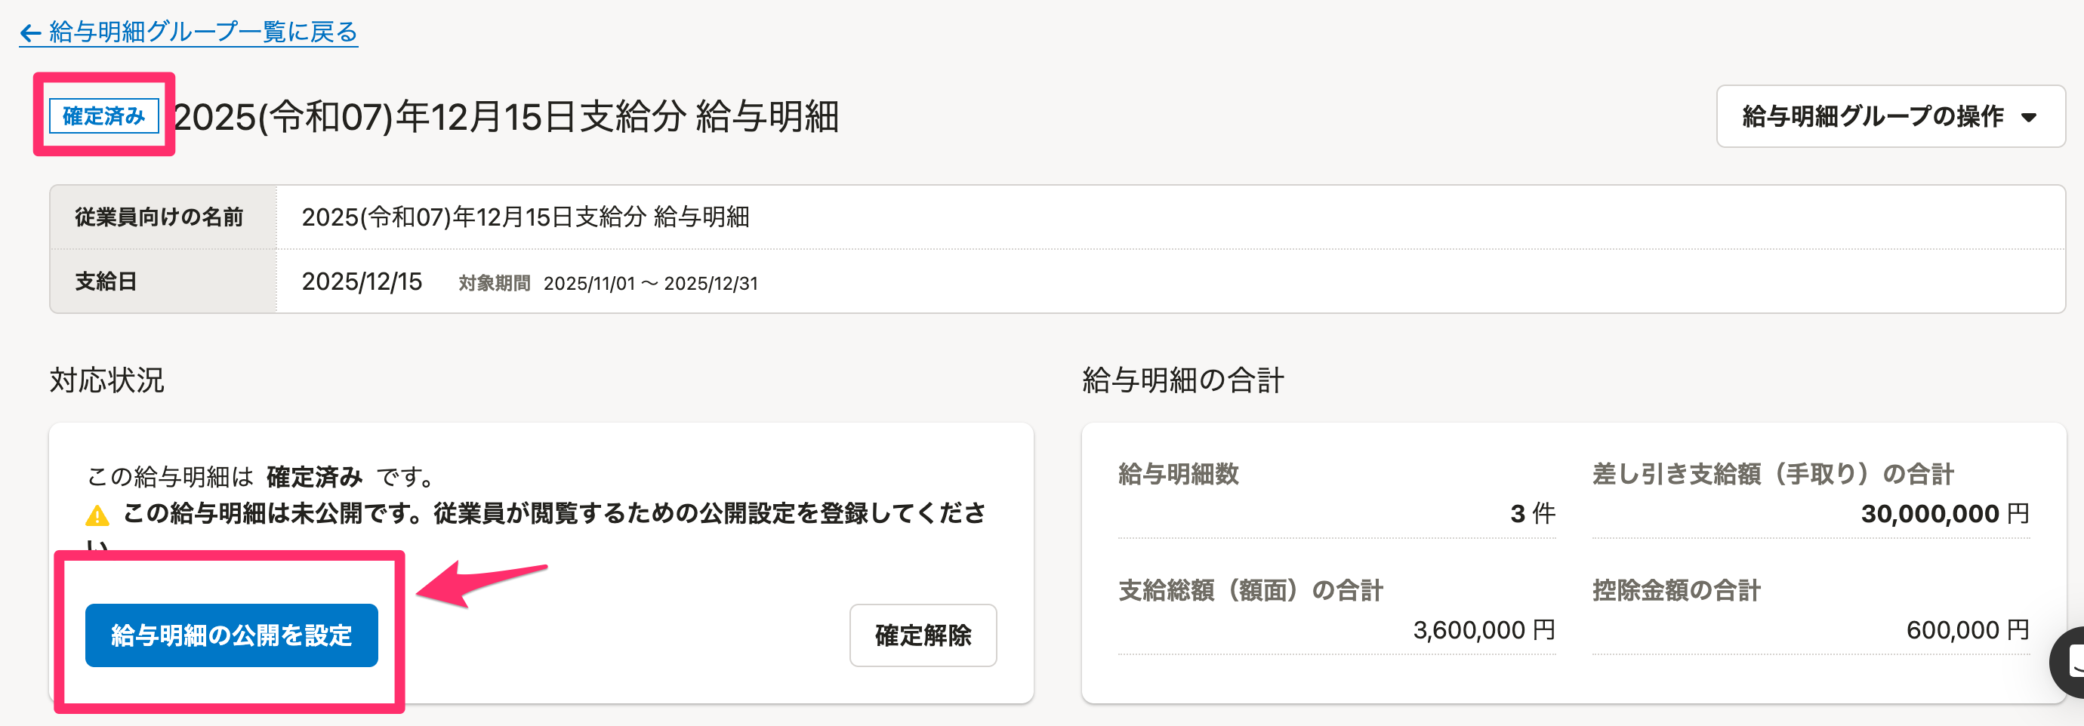Click the 確定解除 button

922,635
